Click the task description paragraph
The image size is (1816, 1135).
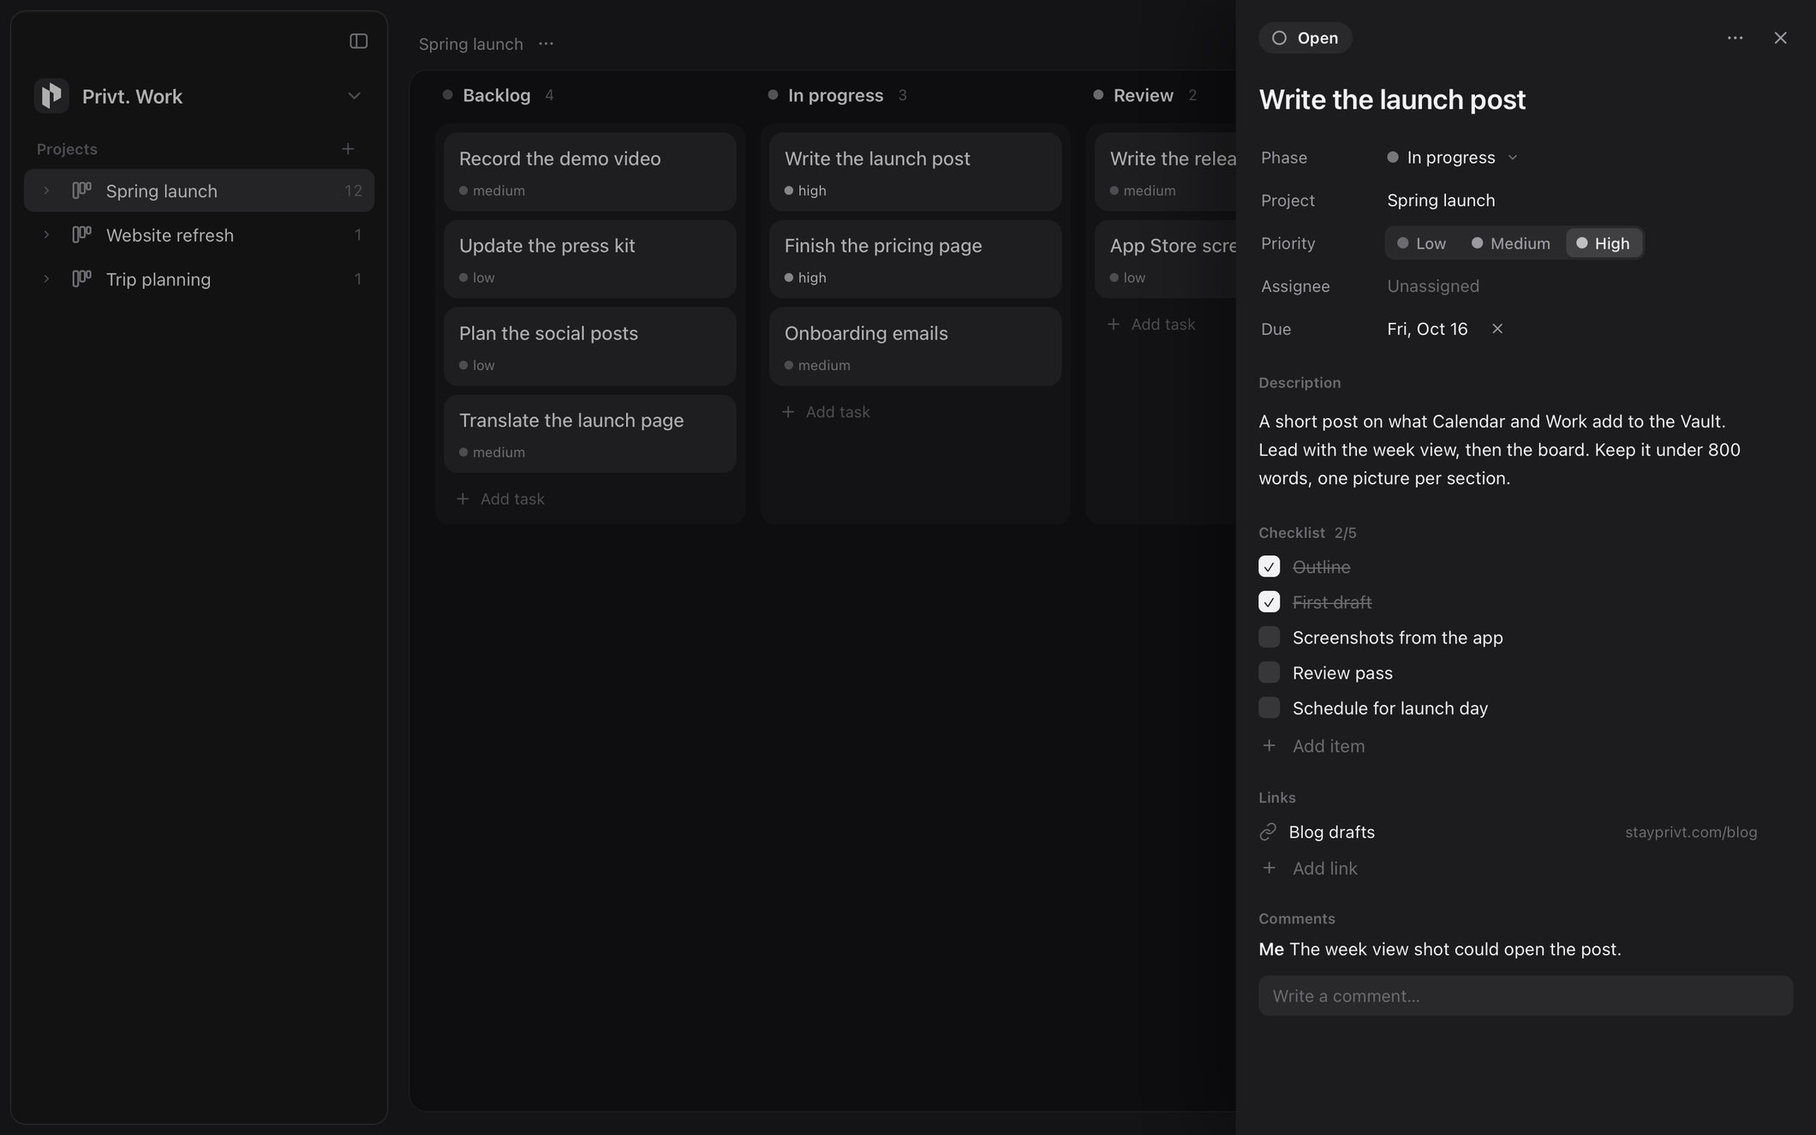click(1499, 450)
